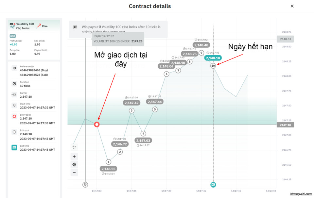
Task: Click the red entry spot circle on chart
Action: (97, 124)
